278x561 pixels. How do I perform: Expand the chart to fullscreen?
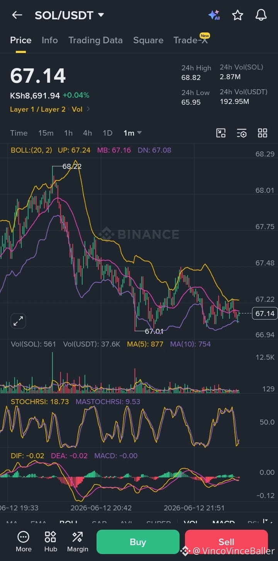click(18, 321)
